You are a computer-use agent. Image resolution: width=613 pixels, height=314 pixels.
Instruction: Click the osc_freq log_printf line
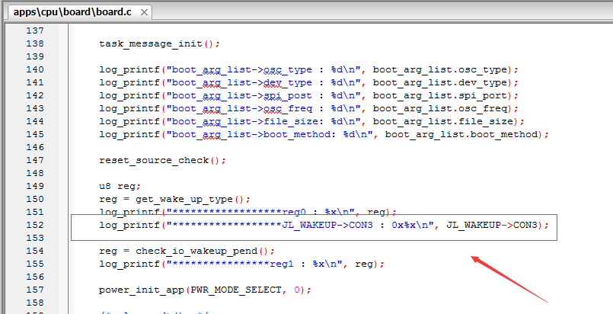click(x=308, y=108)
